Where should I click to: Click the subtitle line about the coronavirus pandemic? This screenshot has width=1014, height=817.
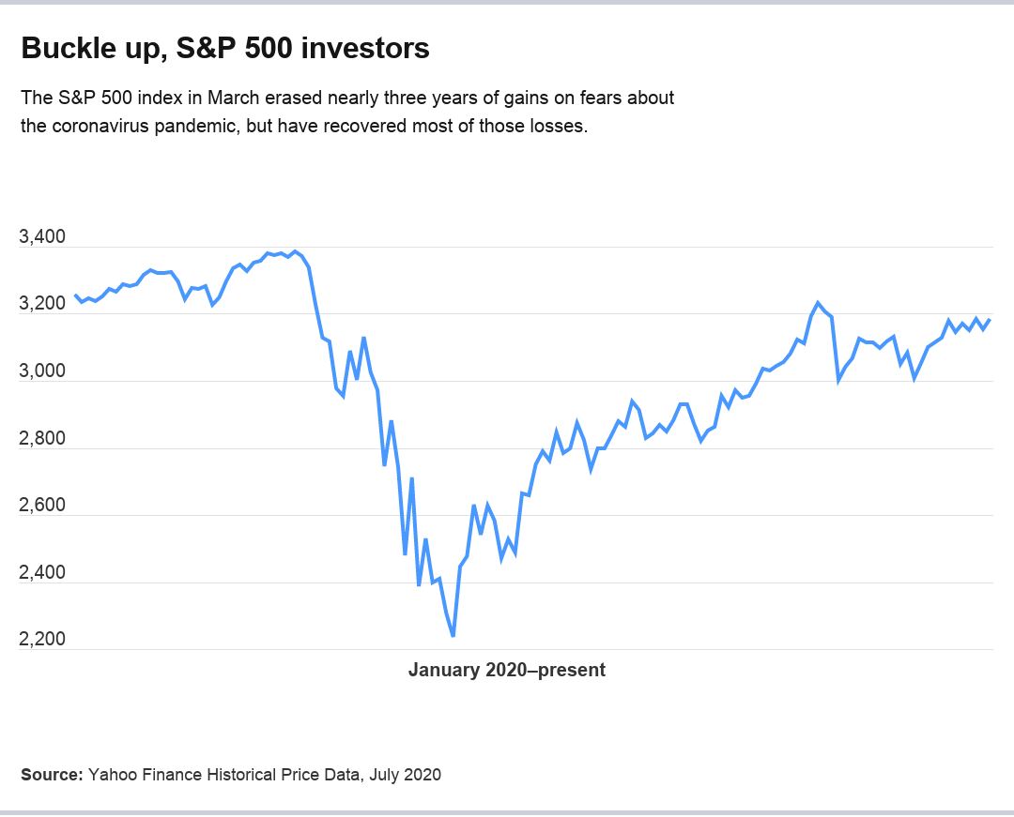[x=304, y=127]
